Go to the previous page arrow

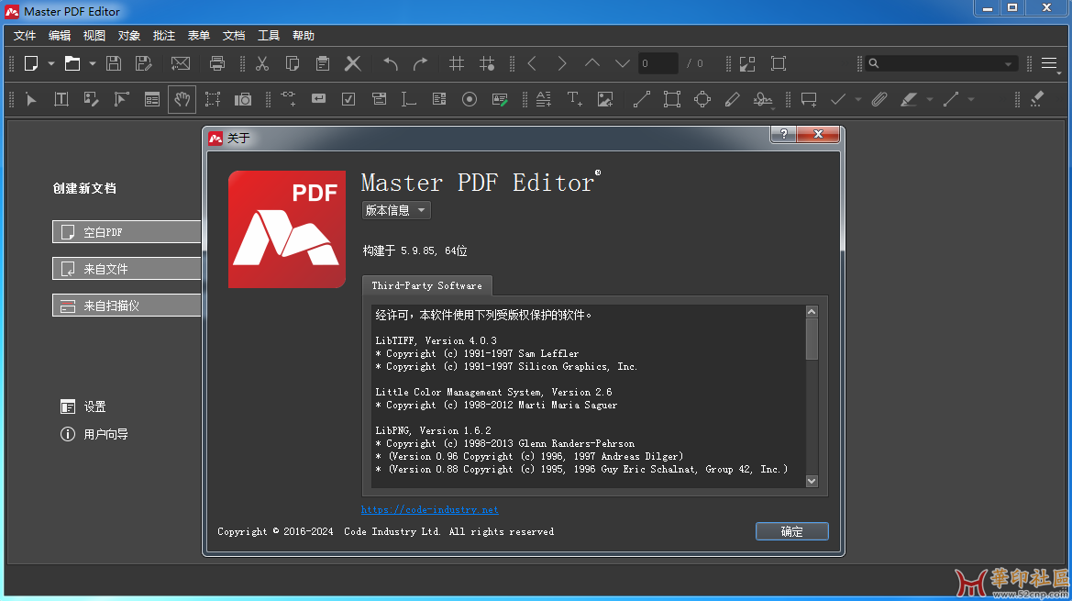coord(532,63)
